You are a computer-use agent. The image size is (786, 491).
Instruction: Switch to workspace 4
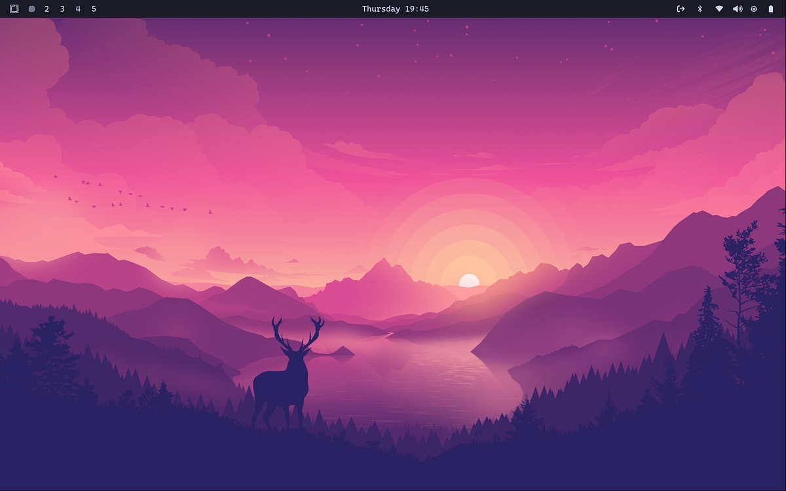(78, 9)
